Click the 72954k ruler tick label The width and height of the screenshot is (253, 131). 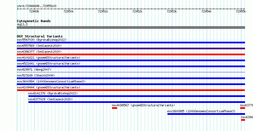[206, 11]
